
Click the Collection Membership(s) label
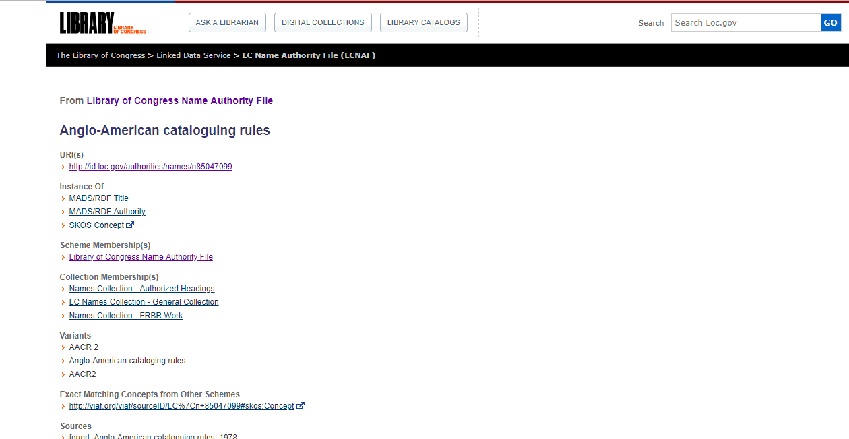[109, 277]
